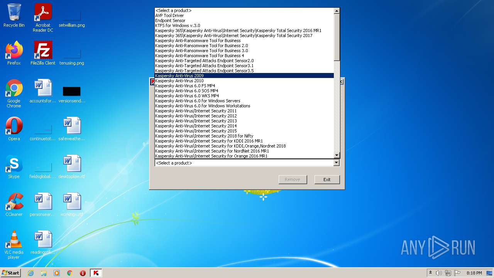Select Kaspersky Anti-Virus 6.0 SOS MP4
The image size is (494, 278).
tap(244, 91)
